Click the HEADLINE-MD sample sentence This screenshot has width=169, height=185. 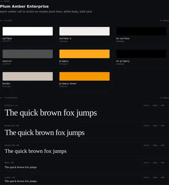pyautogui.click(x=45, y=133)
